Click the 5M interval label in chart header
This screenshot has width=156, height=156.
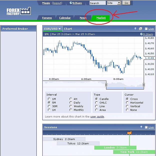pos(46,34)
